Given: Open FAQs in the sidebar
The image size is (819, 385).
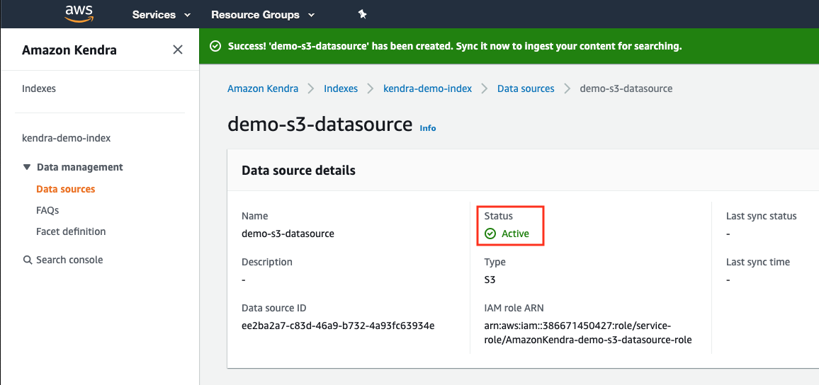Looking at the screenshot, I should coord(47,210).
